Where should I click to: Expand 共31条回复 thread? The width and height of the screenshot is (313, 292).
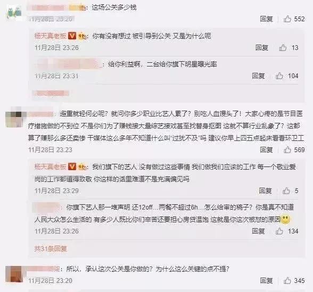51,248
